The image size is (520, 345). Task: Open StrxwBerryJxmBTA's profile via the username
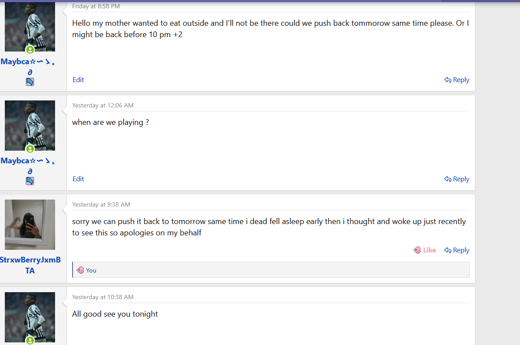pos(30,265)
